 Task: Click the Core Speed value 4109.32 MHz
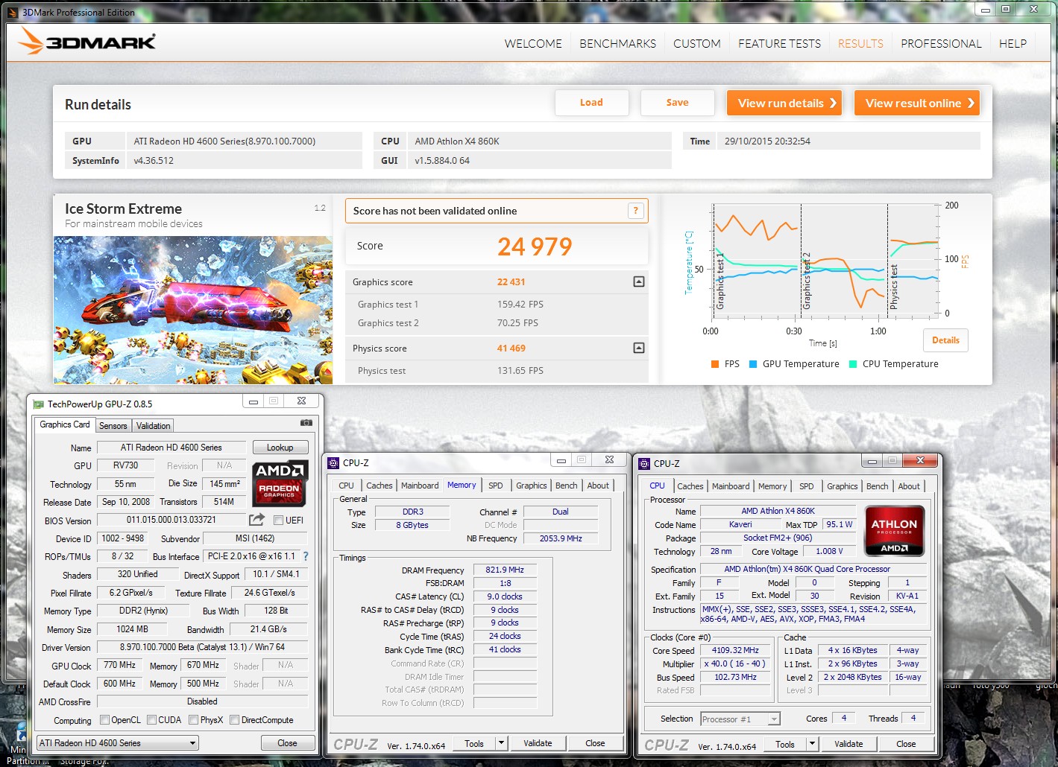(x=735, y=650)
